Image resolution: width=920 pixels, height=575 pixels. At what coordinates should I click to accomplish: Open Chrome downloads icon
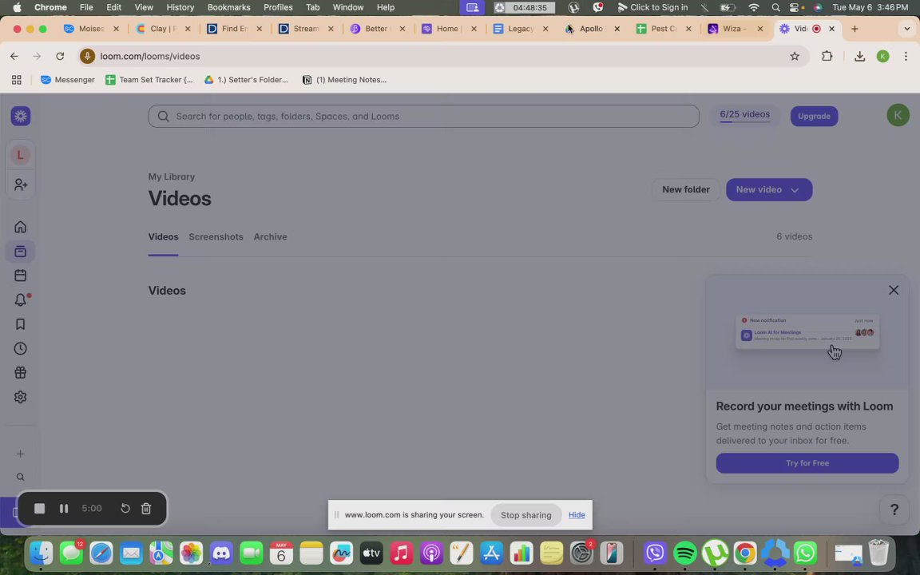[x=859, y=57]
